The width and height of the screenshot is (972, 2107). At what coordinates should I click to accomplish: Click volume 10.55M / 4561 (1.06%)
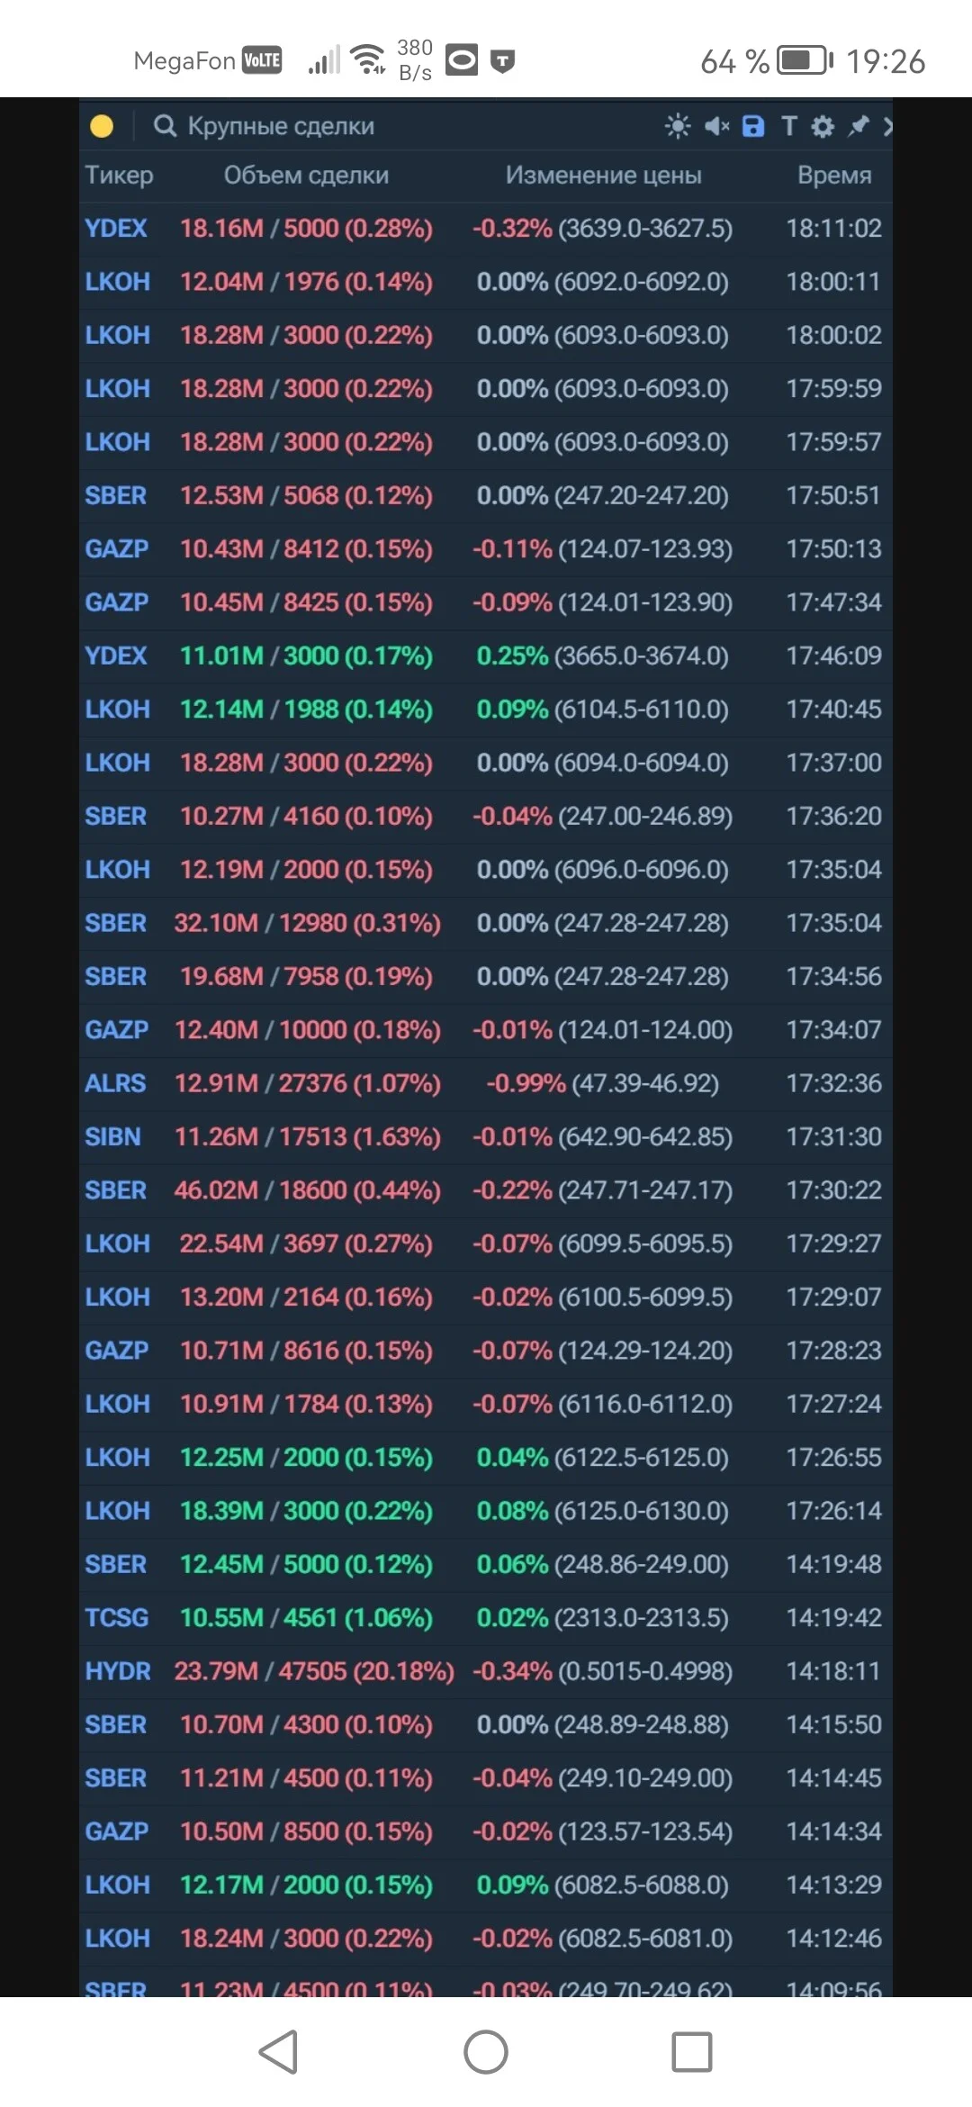[x=306, y=1618]
